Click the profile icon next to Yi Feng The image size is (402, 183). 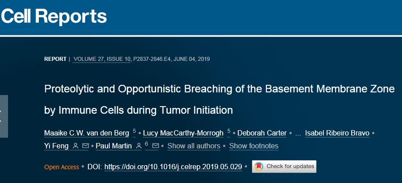coord(75,146)
